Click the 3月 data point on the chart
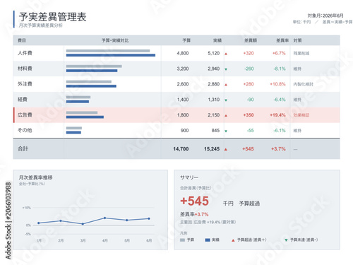Screen dimensions: 353x265 pyautogui.click(x=83, y=224)
